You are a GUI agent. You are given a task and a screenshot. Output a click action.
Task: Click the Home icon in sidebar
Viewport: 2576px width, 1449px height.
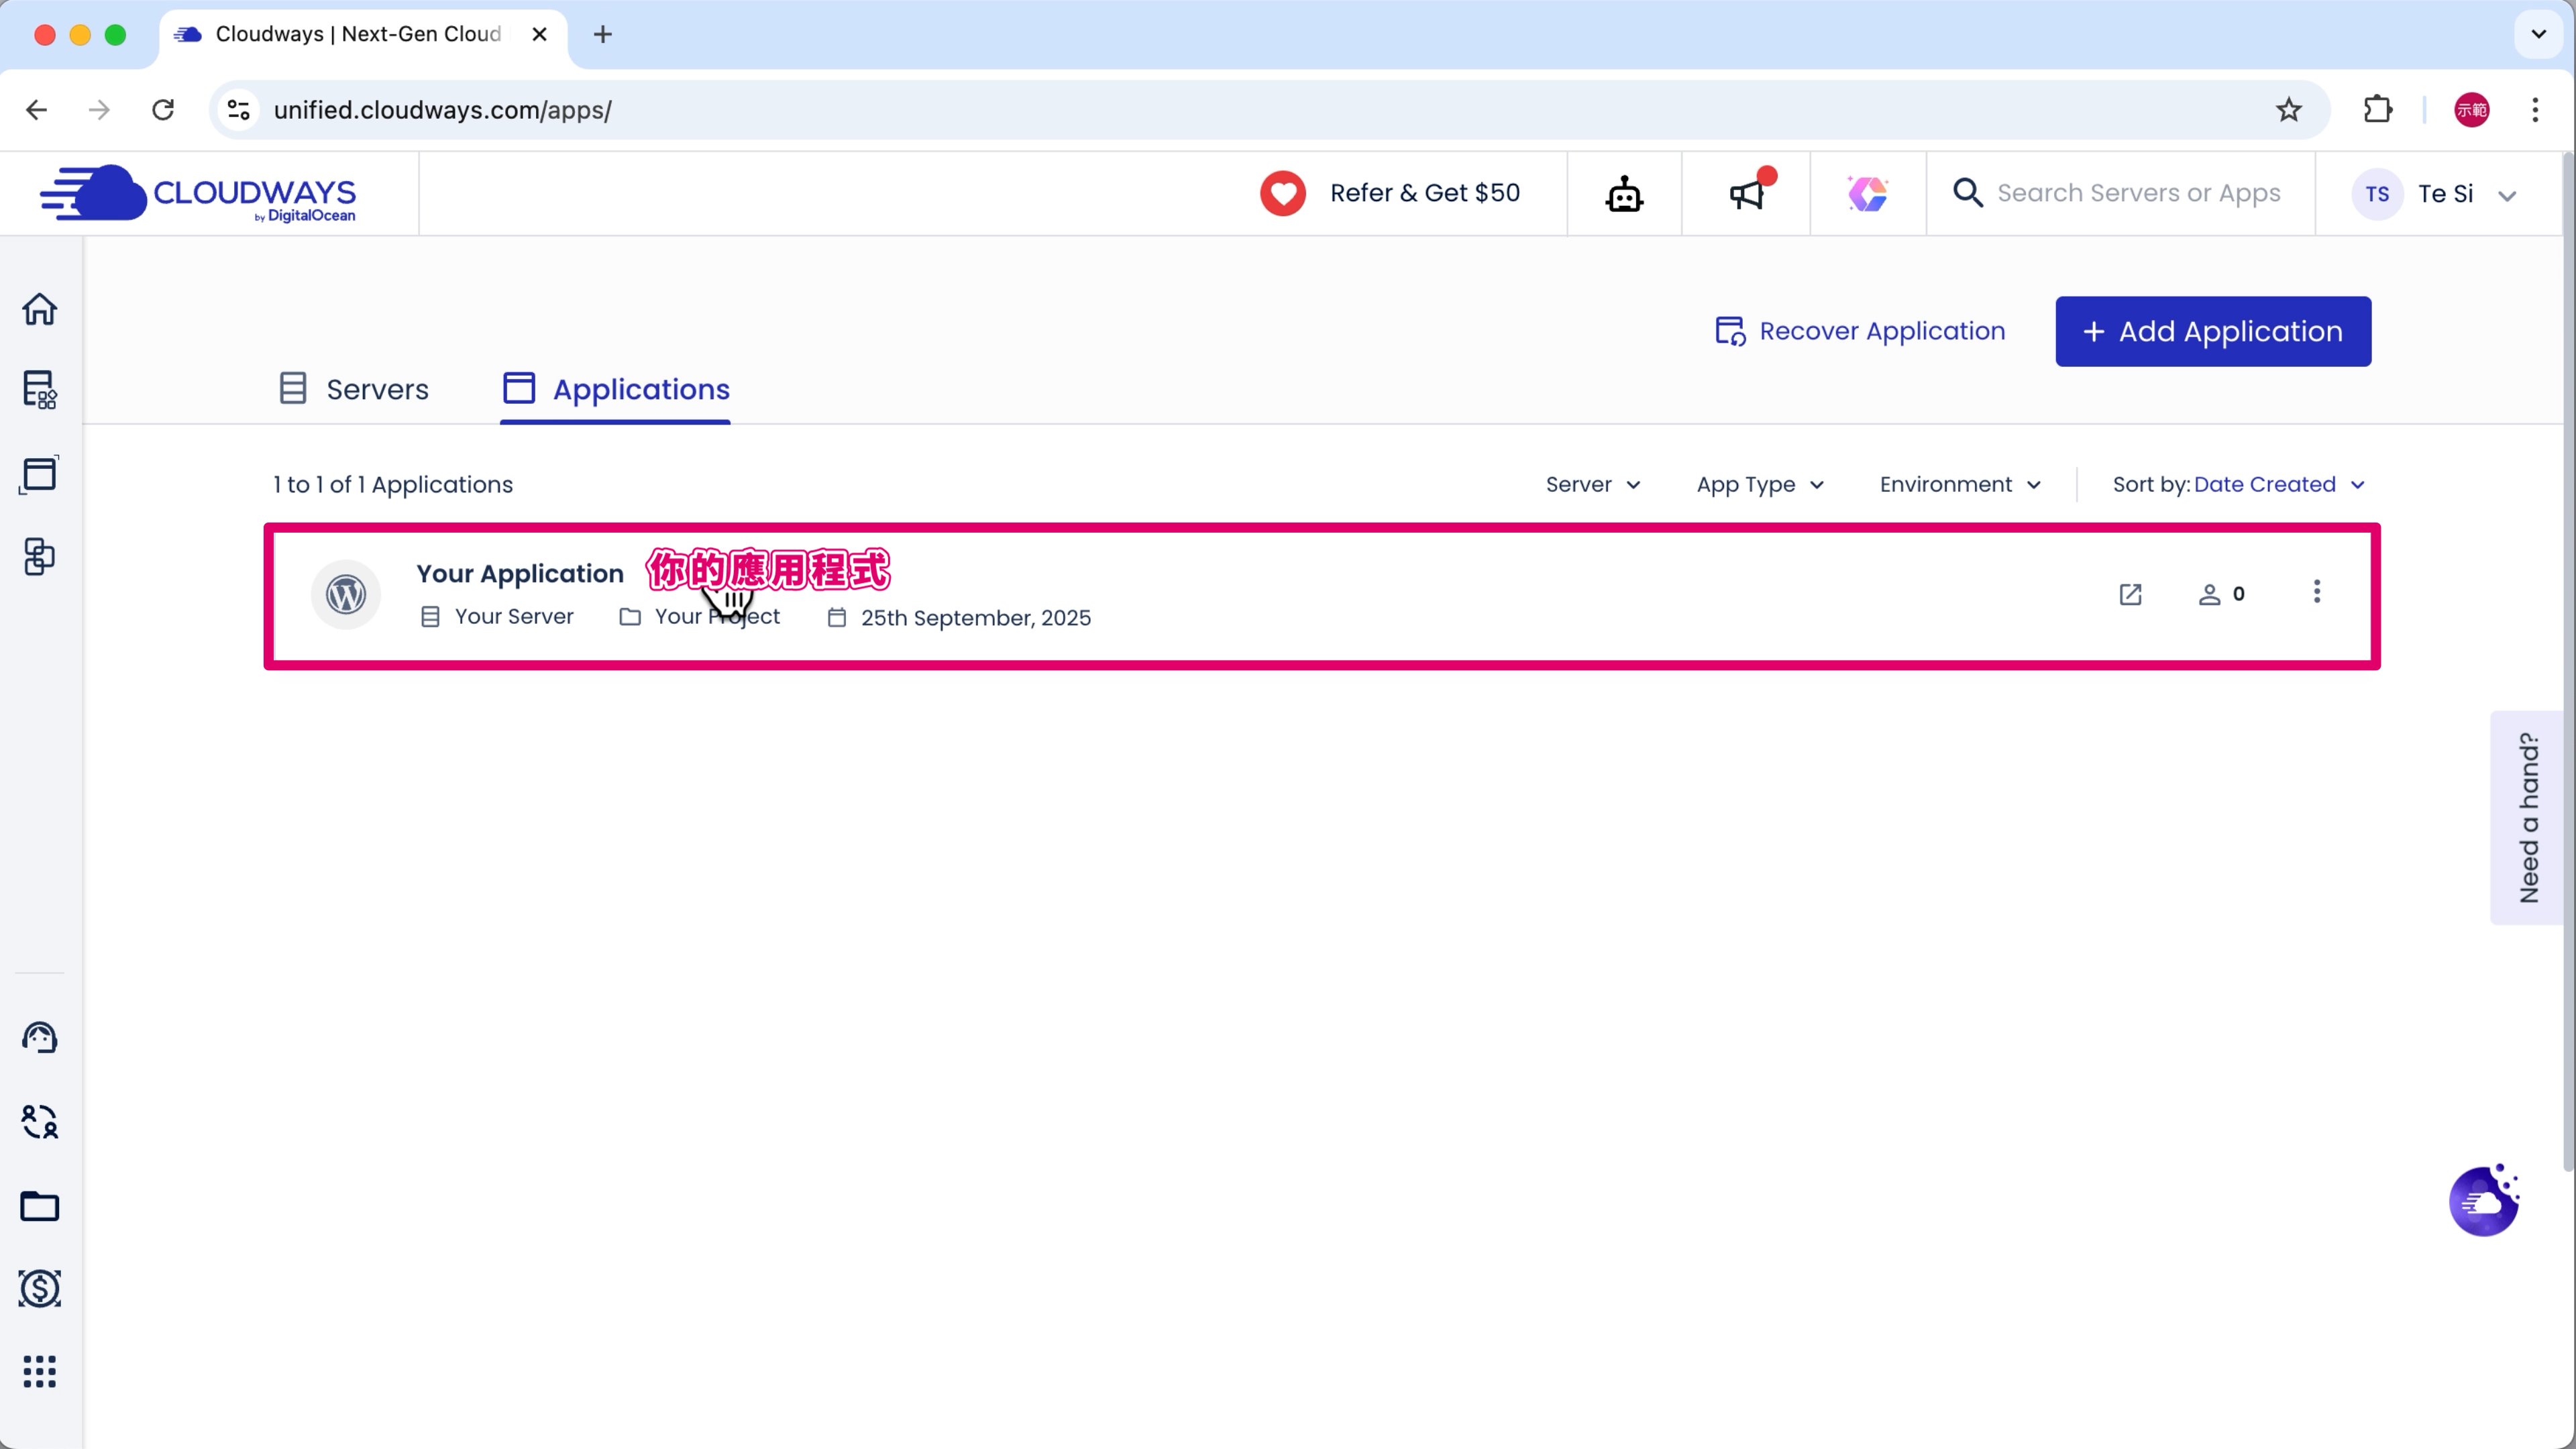[x=40, y=309]
